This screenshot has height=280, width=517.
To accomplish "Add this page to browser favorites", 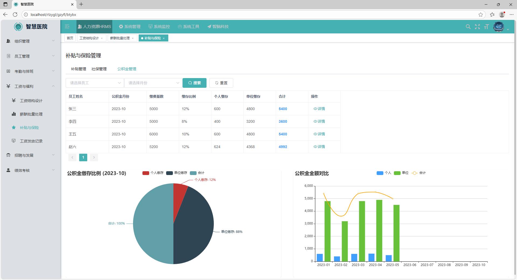I will click(x=480, y=15).
